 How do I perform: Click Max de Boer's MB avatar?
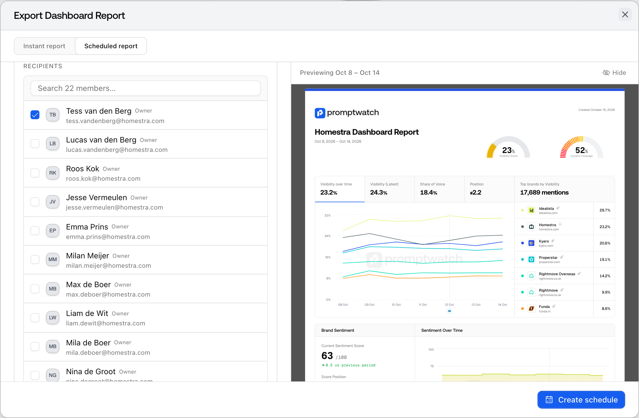pos(53,289)
